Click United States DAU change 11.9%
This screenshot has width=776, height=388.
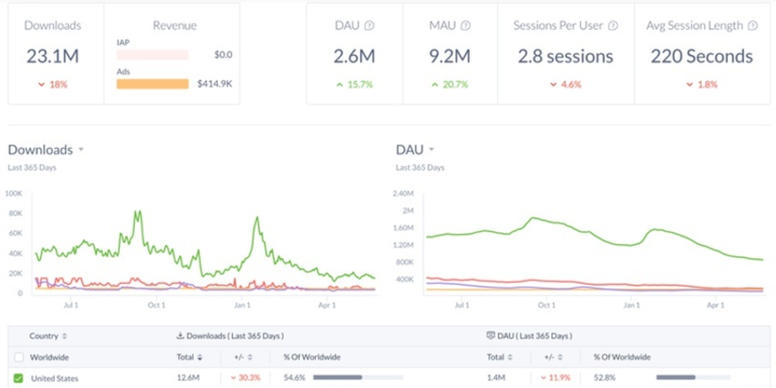point(556,377)
